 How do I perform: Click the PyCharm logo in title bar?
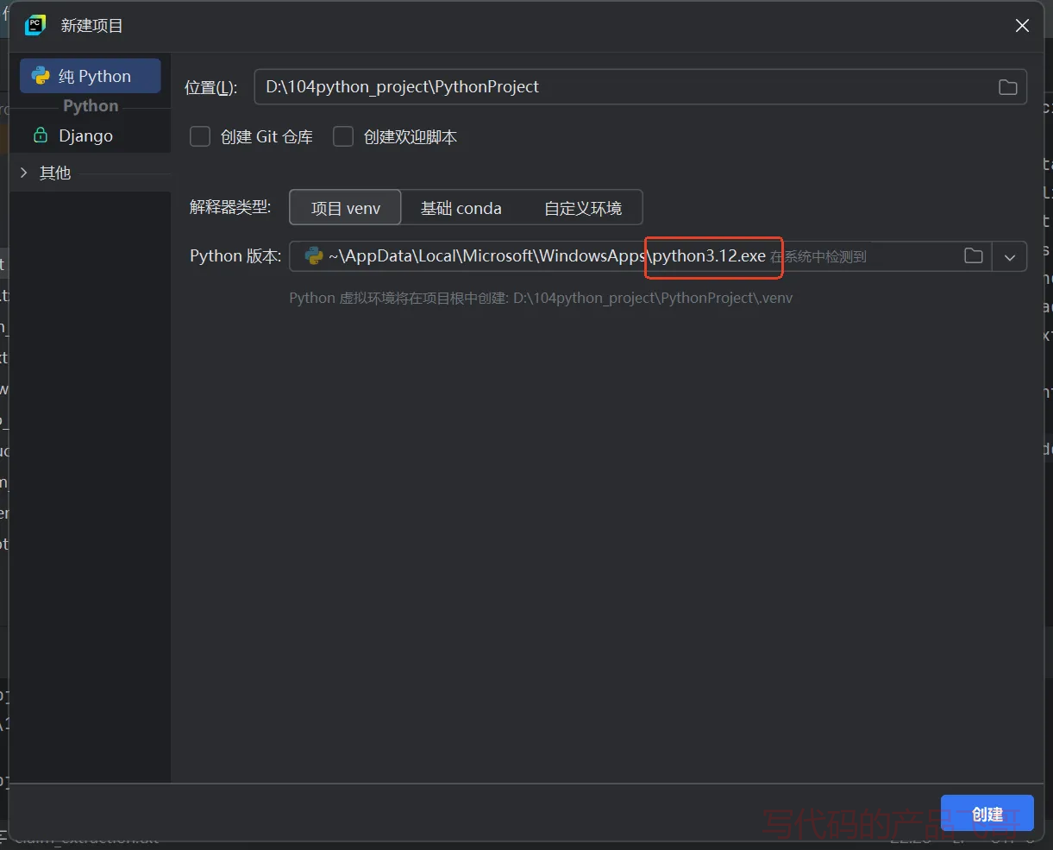click(x=34, y=25)
